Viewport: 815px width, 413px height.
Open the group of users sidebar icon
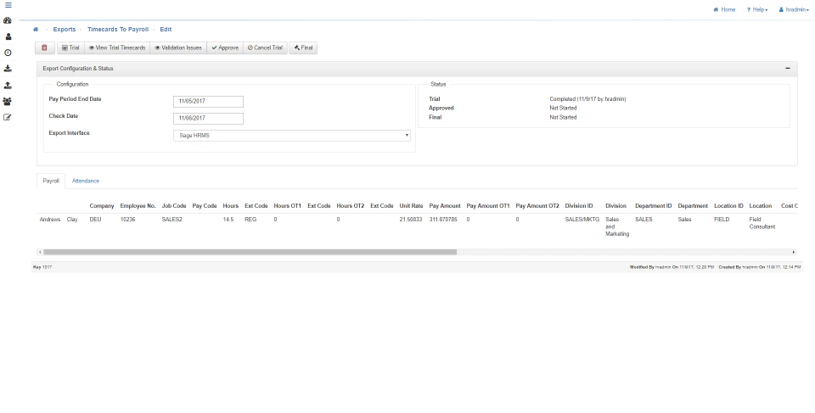8,101
